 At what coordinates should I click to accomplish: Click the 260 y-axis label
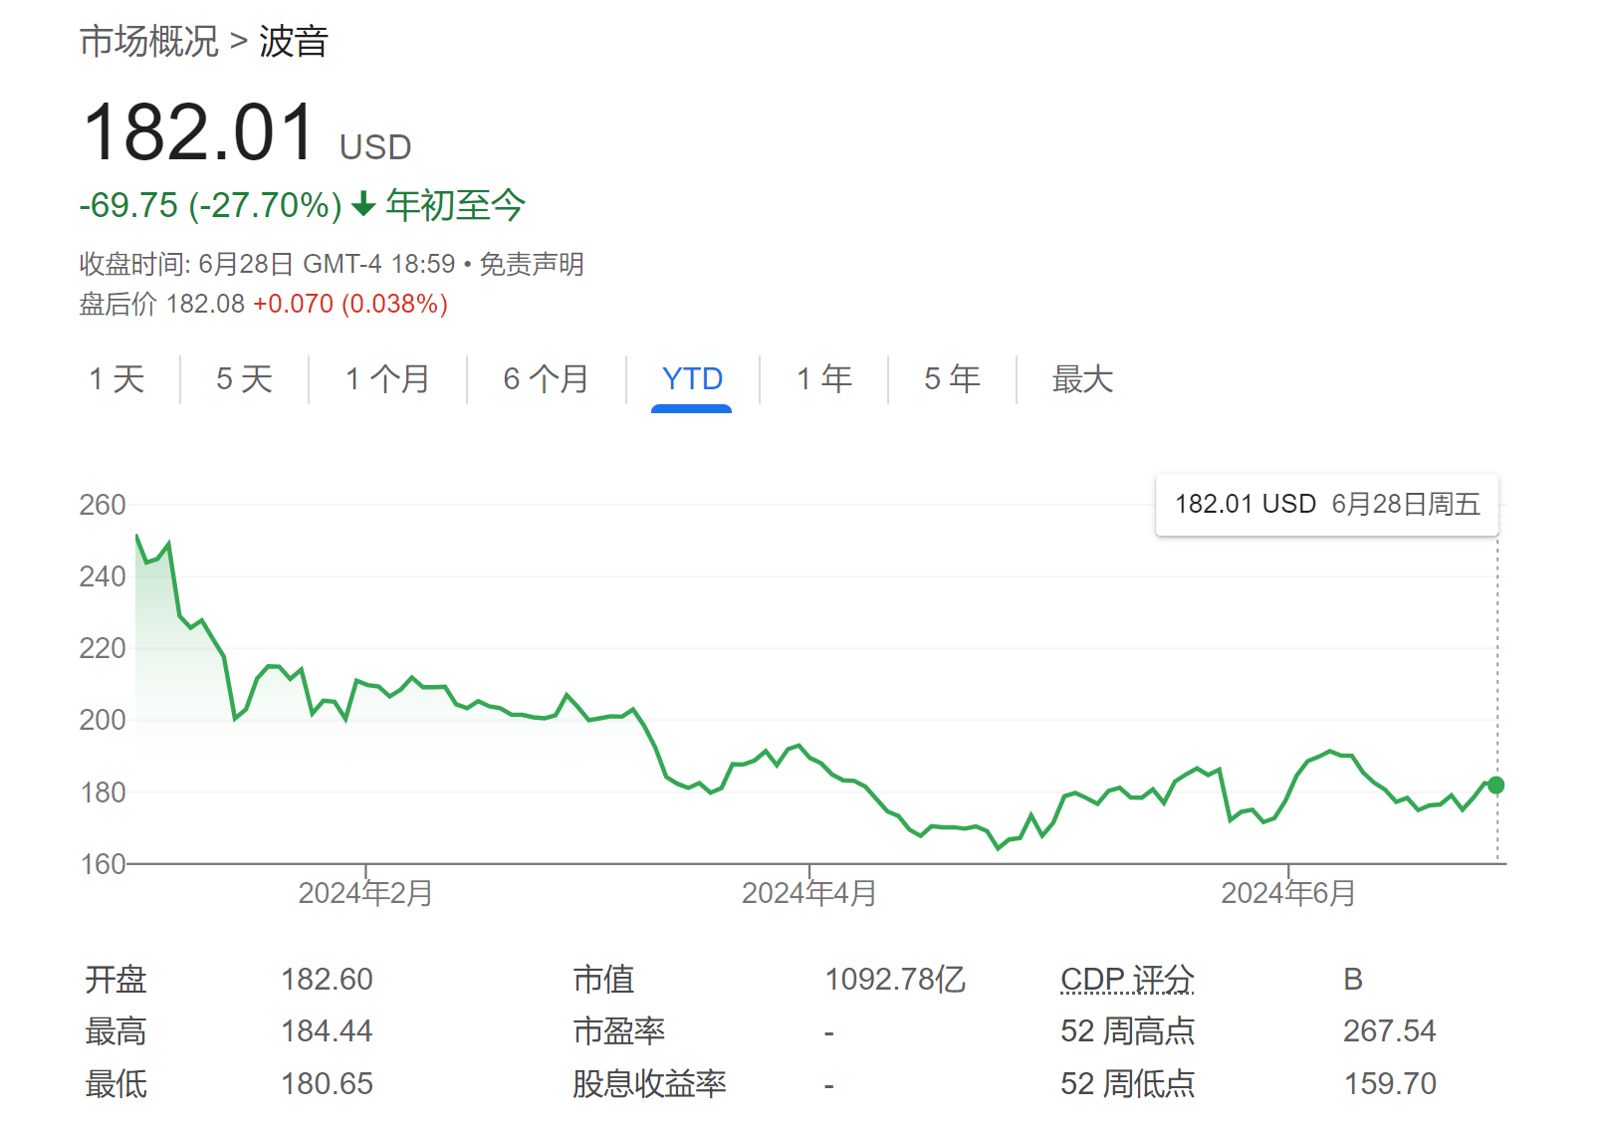click(x=103, y=505)
